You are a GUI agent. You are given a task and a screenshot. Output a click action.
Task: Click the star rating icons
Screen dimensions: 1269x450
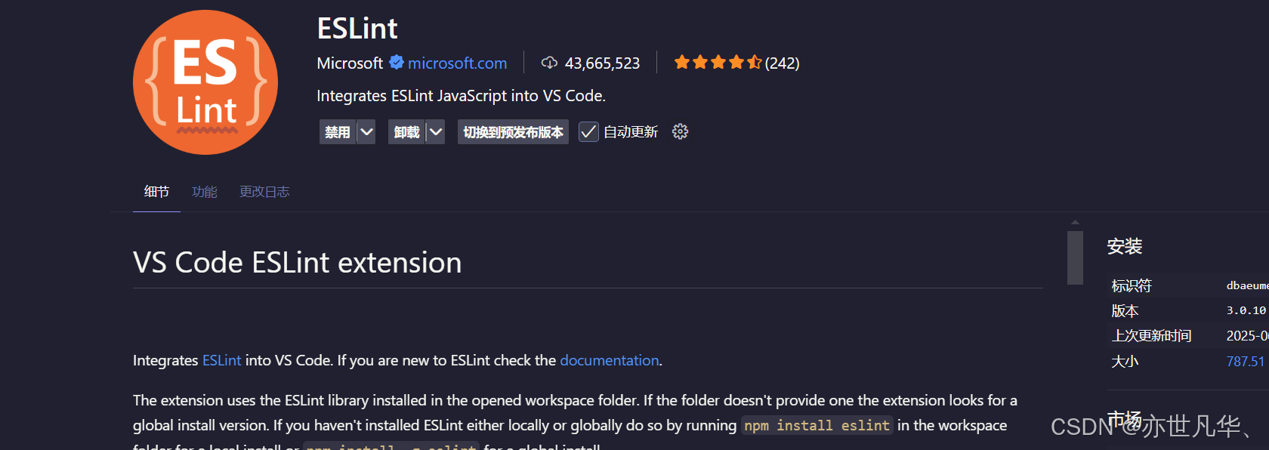point(718,63)
